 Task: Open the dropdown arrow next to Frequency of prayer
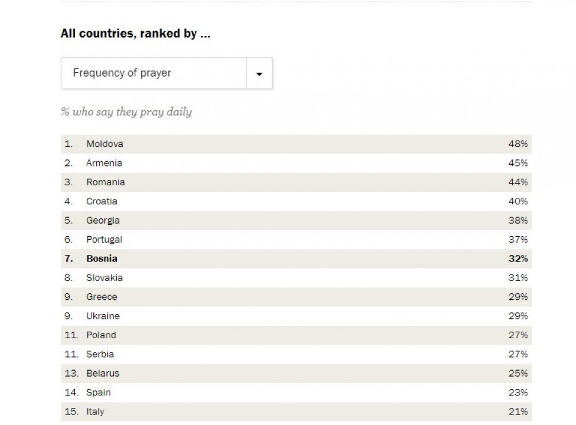(259, 74)
